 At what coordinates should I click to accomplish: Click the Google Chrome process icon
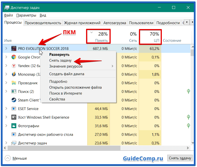click(x=14, y=57)
